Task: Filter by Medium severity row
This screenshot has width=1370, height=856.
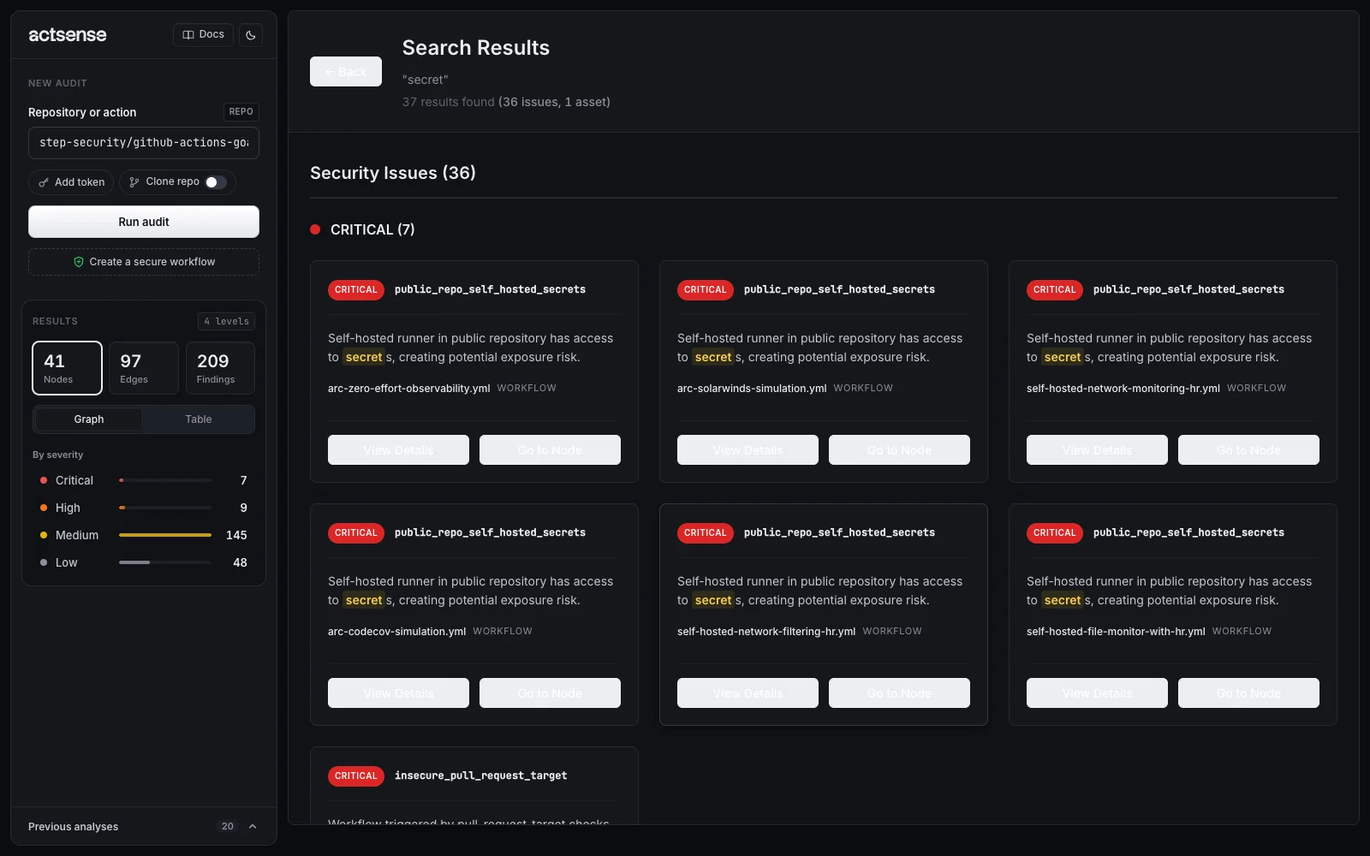Action: coord(144,535)
